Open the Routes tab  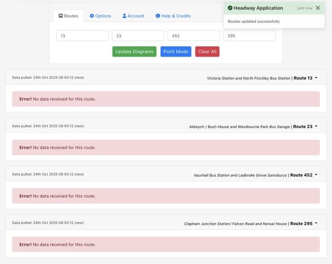[68, 16]
